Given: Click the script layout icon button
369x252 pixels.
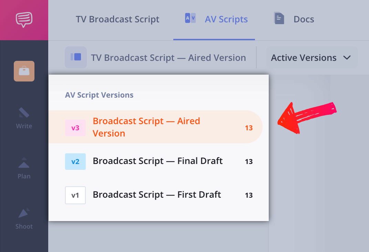Looking at the screenshot, I should [x=76, y=57].
